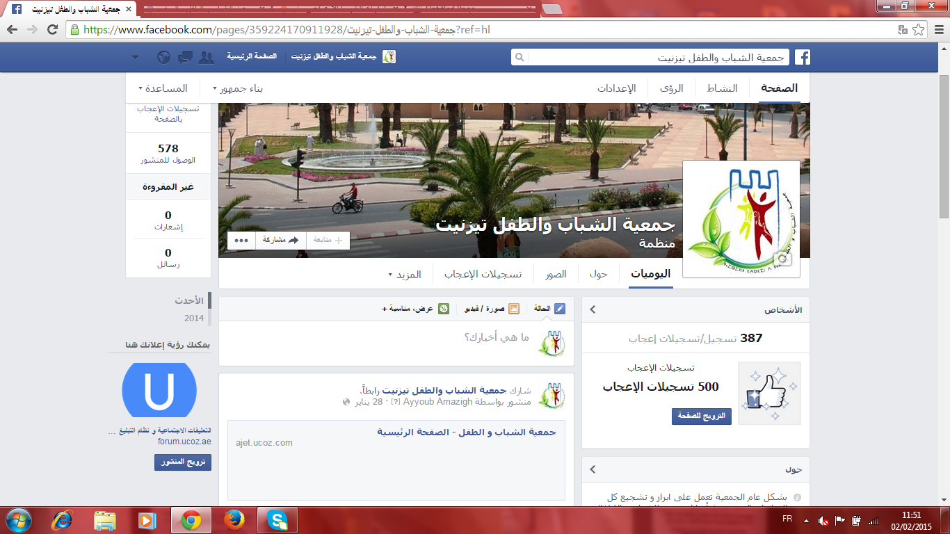This screenshot has height=534, width=950.
Task: Expand the المساعدة dropdown menu
Action: [163, 89]
